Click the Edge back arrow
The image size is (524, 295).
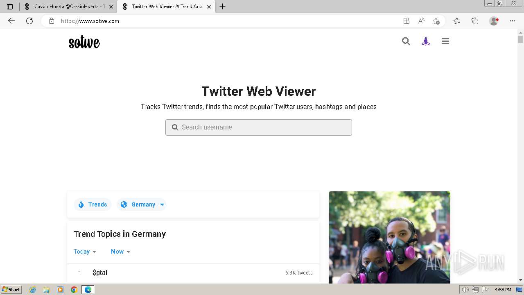11,21
